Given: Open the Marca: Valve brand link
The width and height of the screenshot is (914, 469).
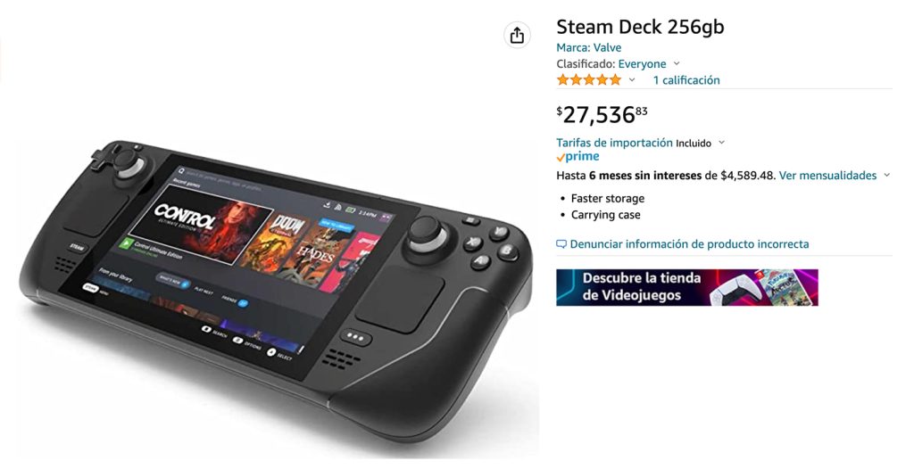Looking at the screenshot, I should pyautogui.click(x=589, y=48).
